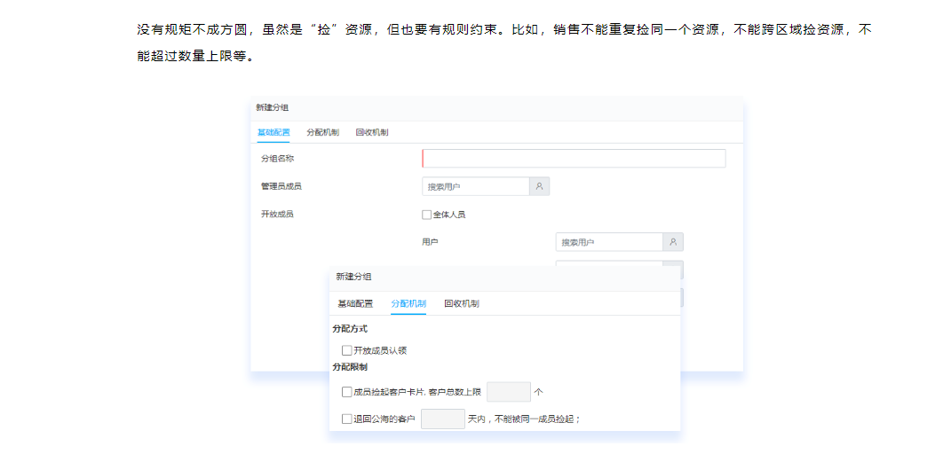The image size is (943, 462).
Task: Click 新建分组 title of front dialog
Action: coord(353,277)
